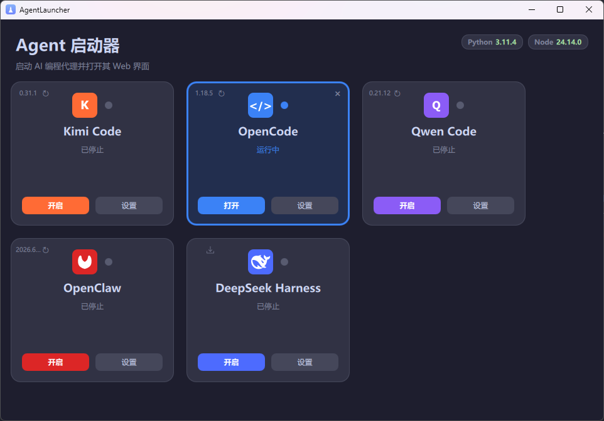This screenshot has width=604, height=421.
Task: Click the Node 24.14.0 version badge
Action: (558, 42)
